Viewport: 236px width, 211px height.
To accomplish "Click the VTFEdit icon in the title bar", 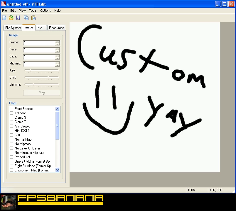I will pyautogui.click(x=3, y=4).
